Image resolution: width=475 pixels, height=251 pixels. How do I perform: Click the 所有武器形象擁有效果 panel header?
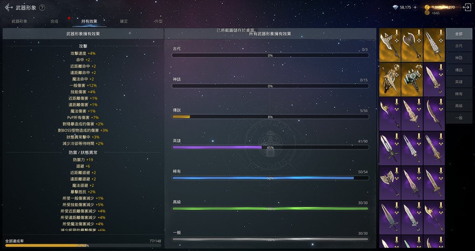tap(270, 34)
